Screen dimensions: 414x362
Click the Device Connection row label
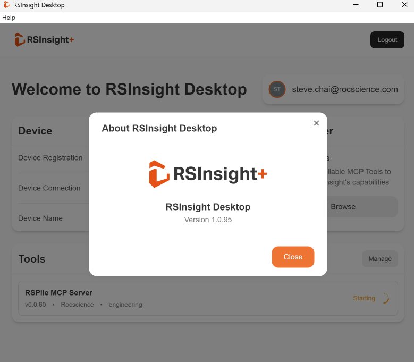click(49, 188)
